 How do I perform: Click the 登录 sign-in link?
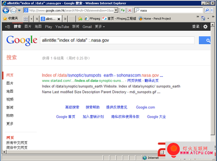coord(196,26)
